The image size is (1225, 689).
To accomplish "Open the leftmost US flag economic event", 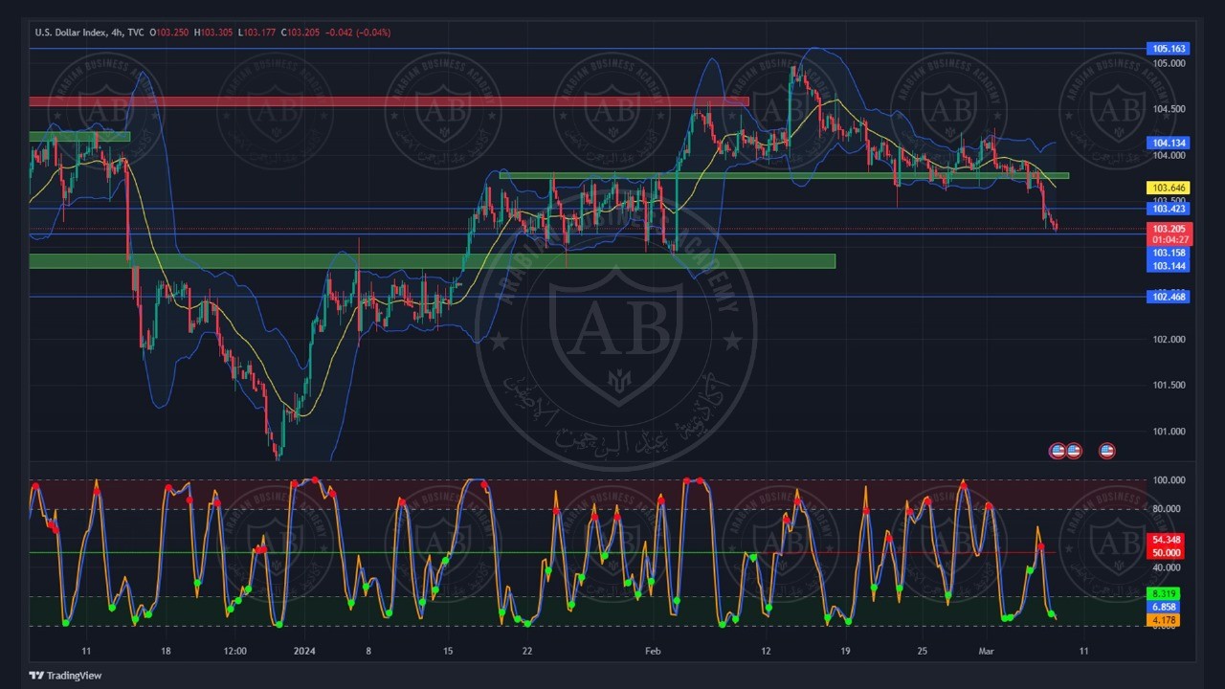I will (x=1058, y=451).
